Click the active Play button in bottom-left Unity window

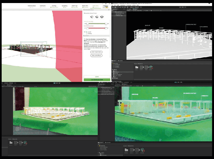[x=55, y=83]
